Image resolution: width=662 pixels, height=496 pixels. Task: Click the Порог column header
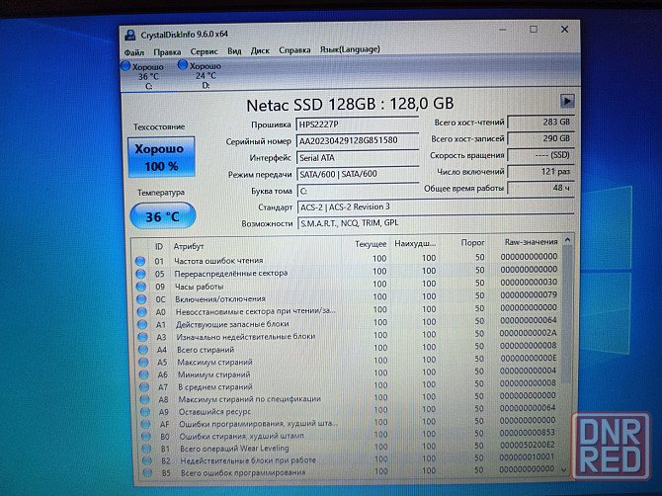point(472,243)
